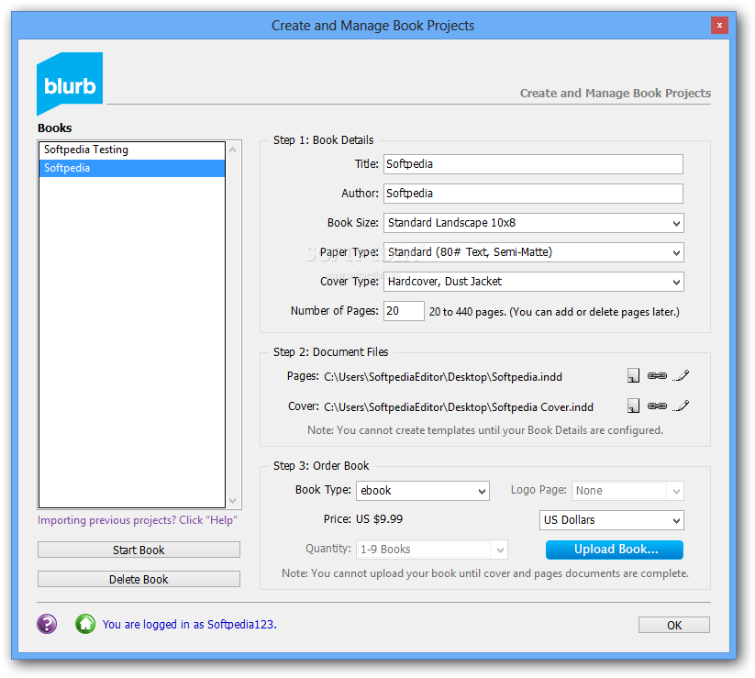Open the Paper Type dropdown
Screen dimensions: 755x678
[x=534, y=252]
